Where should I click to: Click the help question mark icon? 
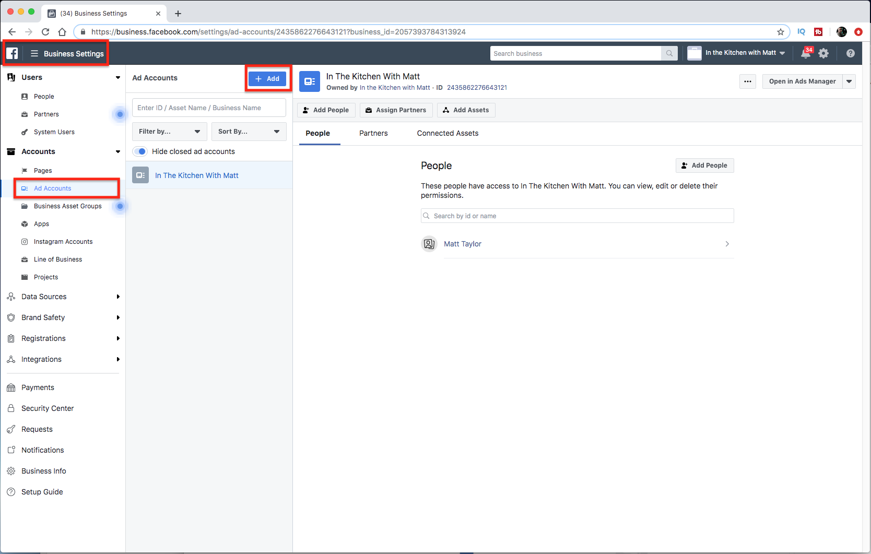[851, 53]
